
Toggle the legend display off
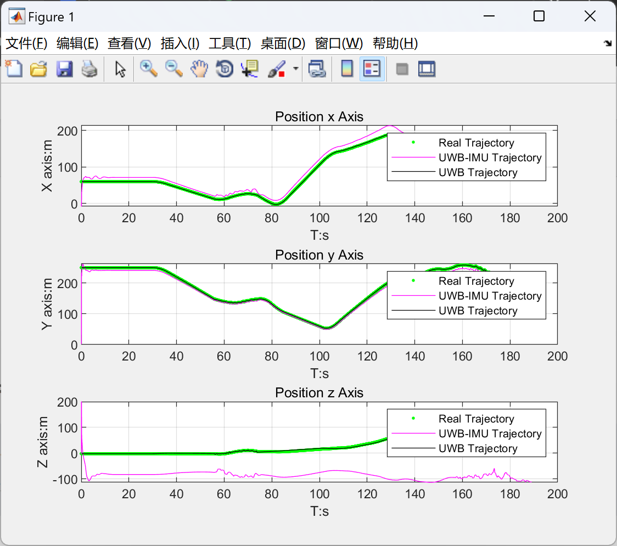point(372,69)
